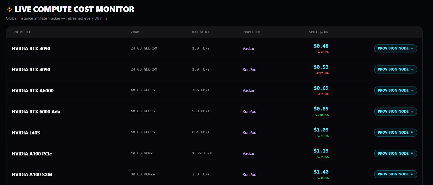Click the arrow icon in the L40S row's Provision Node button

pos(412,133)
